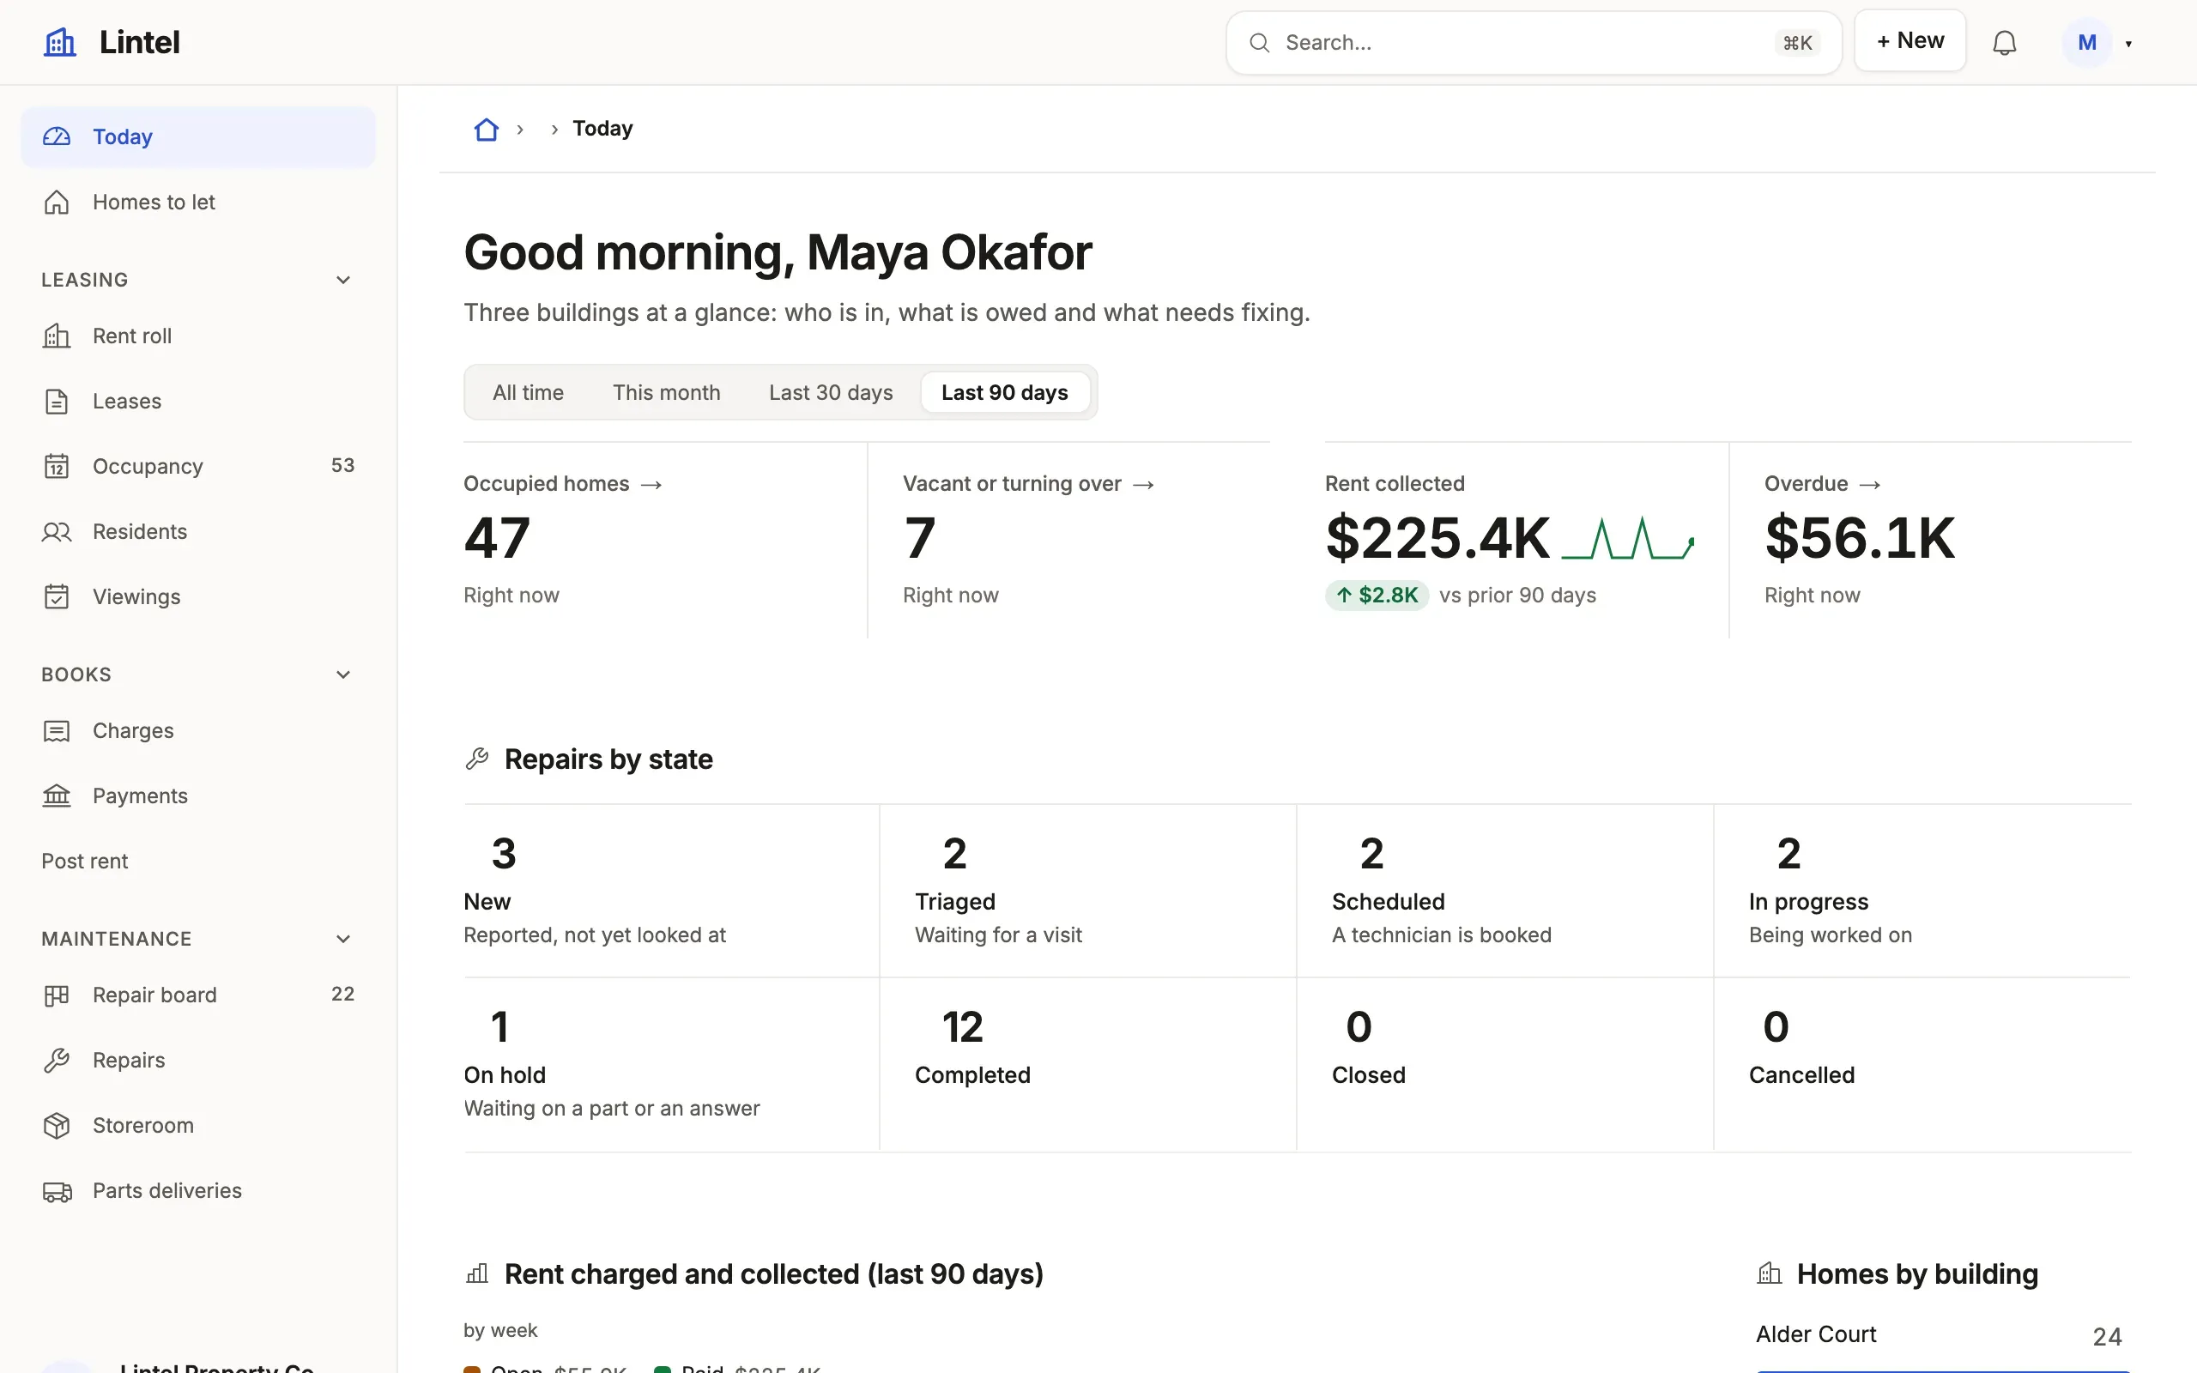Open the Lintel building logo icon
2197x1373 pixels.
60,42
